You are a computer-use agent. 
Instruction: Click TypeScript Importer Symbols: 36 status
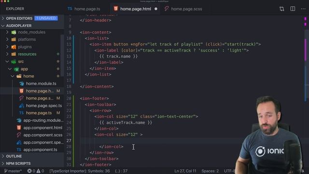pyautogui.click(x=79, y=171)
